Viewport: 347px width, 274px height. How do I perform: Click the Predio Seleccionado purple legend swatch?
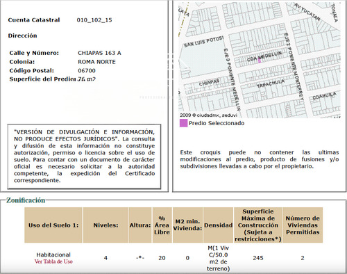coord(183,123)
